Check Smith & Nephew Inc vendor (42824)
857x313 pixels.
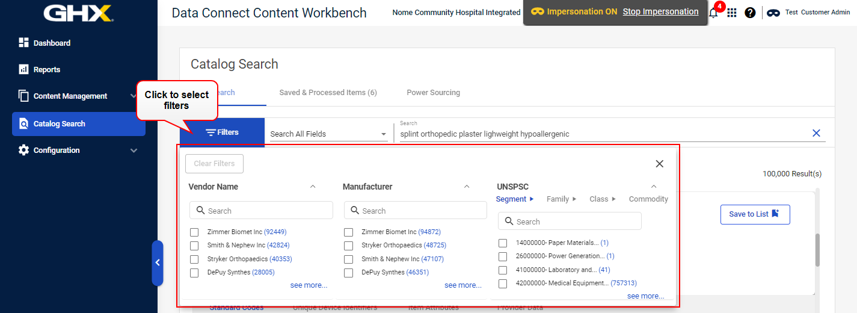(194, 246)
